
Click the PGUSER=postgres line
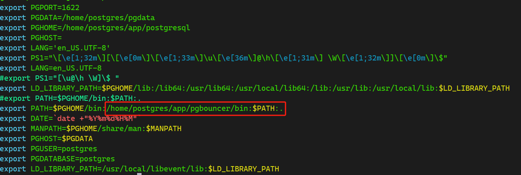(64, 149)
